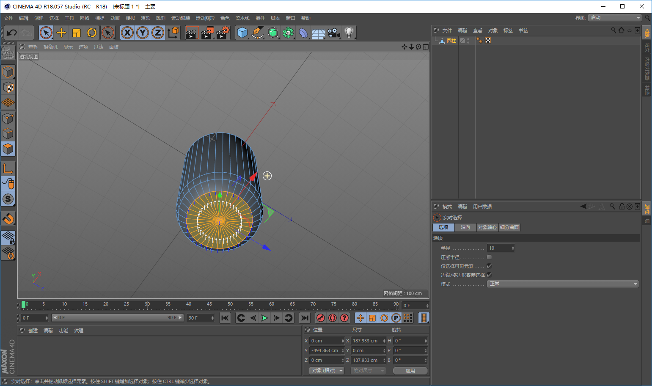Go to end of animation
Viewport: 652px width, 386px height.
pyautogui.click(x=305, y=318)
